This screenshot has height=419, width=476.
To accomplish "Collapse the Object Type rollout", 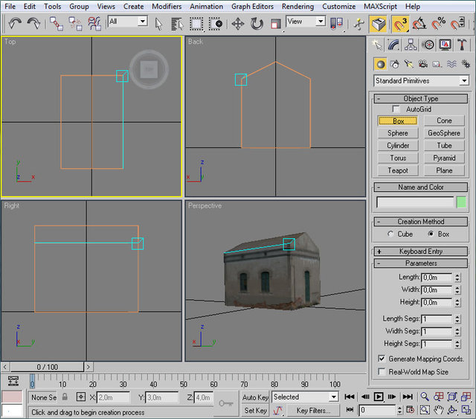I will (x=421, y=98).
